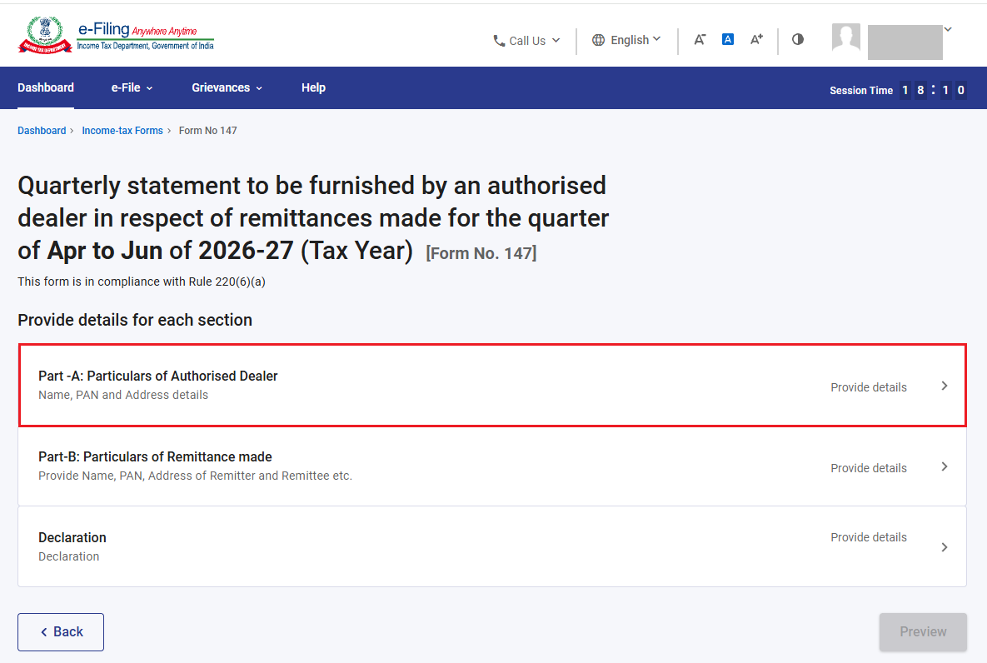Click the Back button
The image size is (987, 663).
[61, 631]
